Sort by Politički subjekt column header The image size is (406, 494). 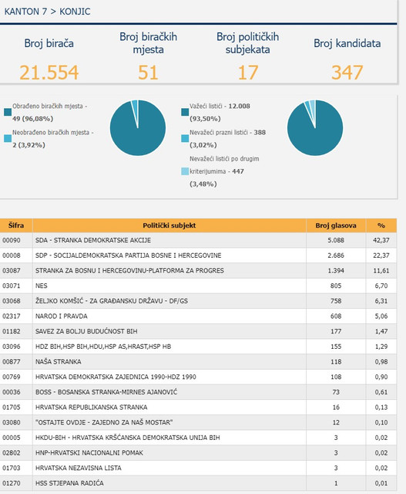coord(169,225)
